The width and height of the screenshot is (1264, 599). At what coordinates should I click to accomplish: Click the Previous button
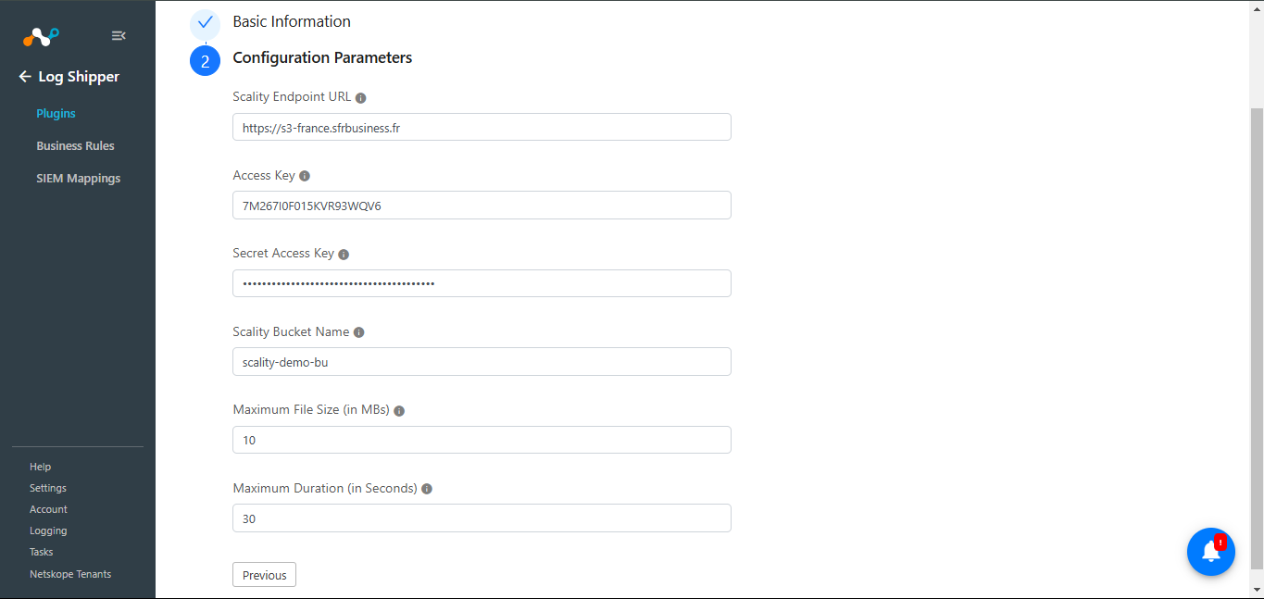click(x=264, y=575)
